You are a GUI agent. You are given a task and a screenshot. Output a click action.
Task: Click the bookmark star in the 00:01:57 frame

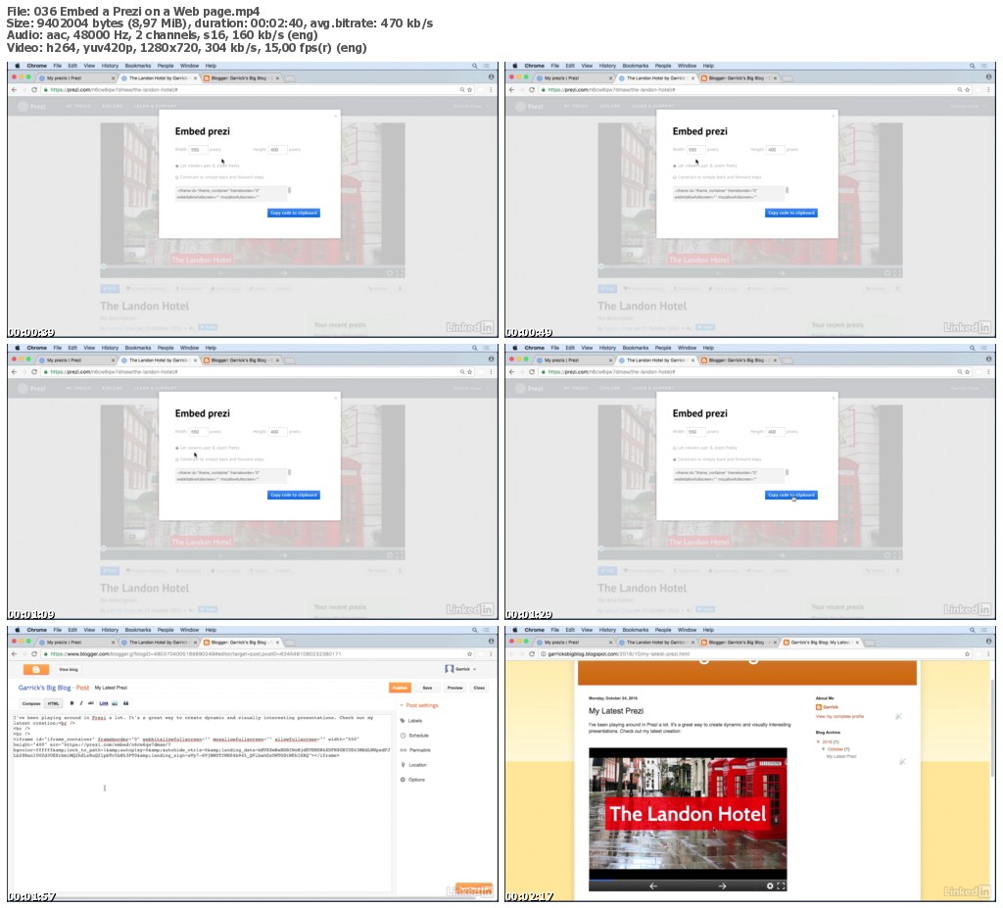pos(469,654)
